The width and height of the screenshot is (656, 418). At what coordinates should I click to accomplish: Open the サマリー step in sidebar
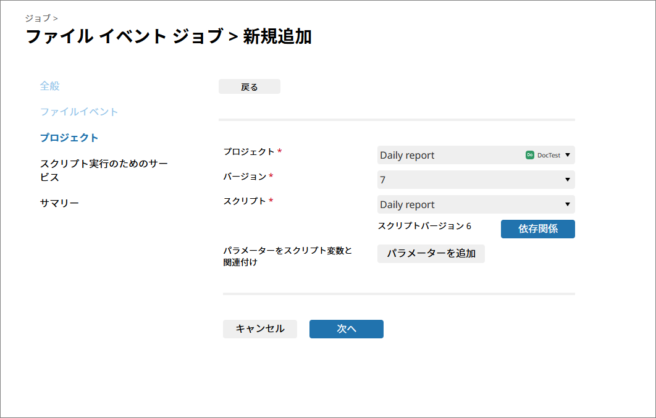(x=59, y=203)
